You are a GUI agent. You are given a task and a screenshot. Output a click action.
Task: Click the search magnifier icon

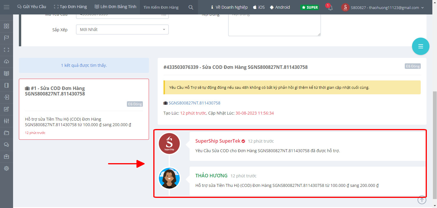pyautogui.click(x=191, y=7)
